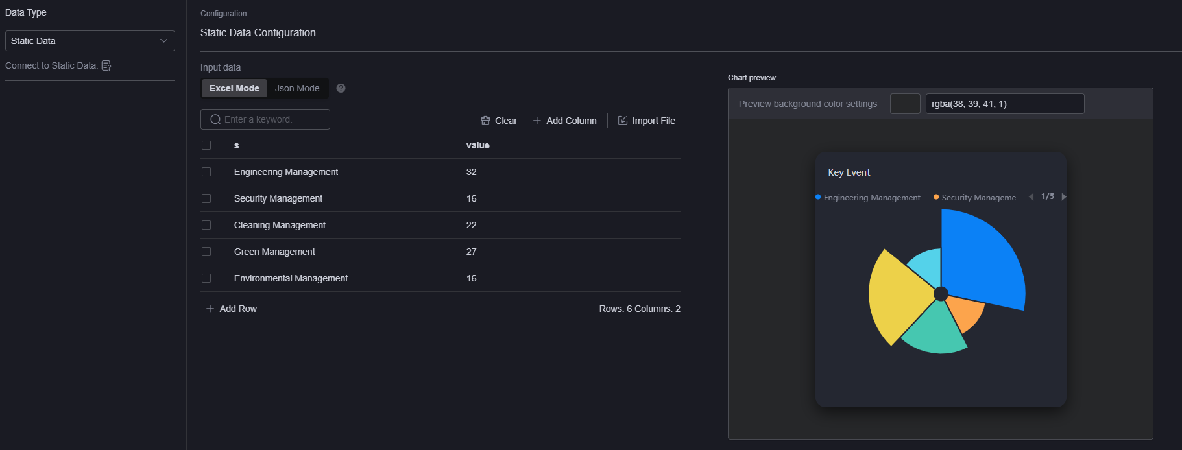This screenshot has height=450, width=1182.
Task: Click the Clear button
Action: (499, 121)
